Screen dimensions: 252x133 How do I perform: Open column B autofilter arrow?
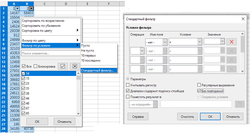(31, 8)
